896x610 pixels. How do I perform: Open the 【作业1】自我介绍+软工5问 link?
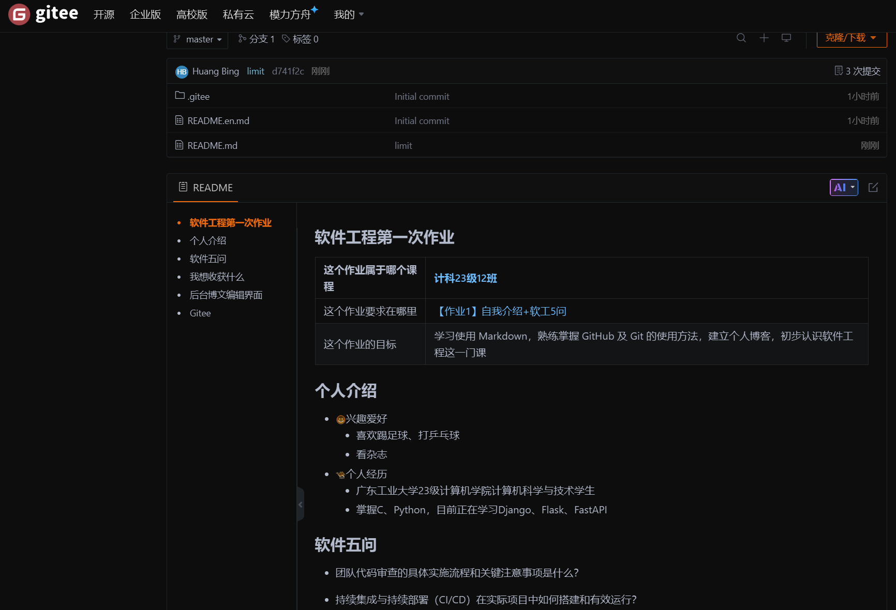(501, 311)
